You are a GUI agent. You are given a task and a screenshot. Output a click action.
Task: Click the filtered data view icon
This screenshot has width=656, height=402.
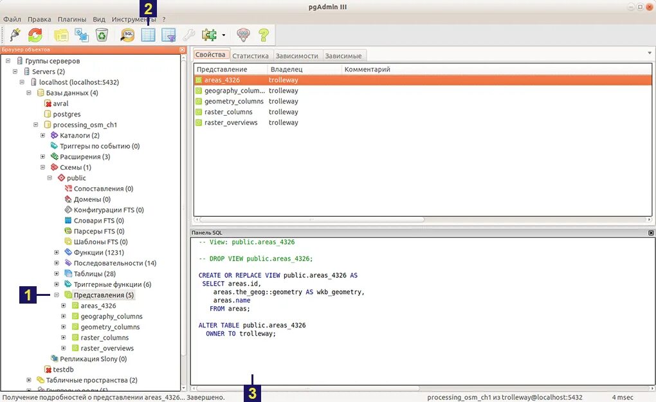[x=169, y=35]
